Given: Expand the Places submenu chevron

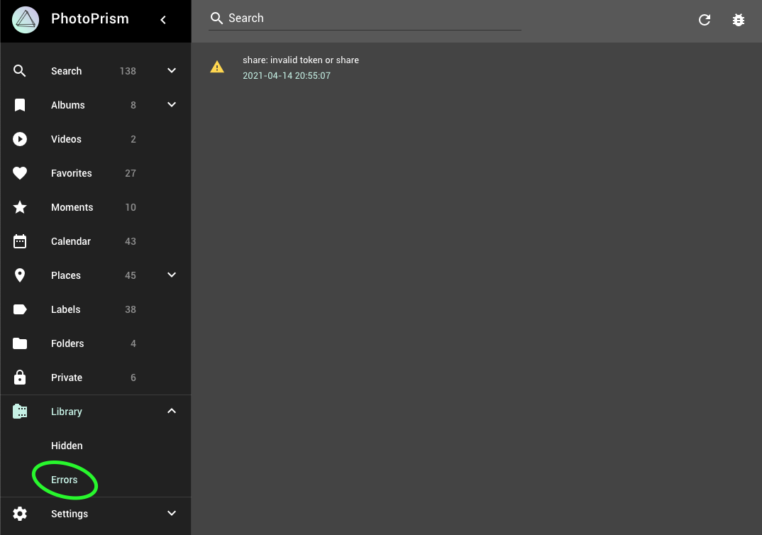Looking at the screenshot, I should point(172,275).
